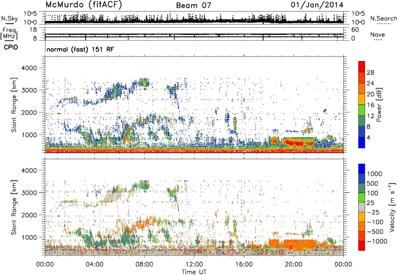
Task: Click the Velocity [m s-1] colorbar label
Action: pyautogui.click(x=392, y=207)
